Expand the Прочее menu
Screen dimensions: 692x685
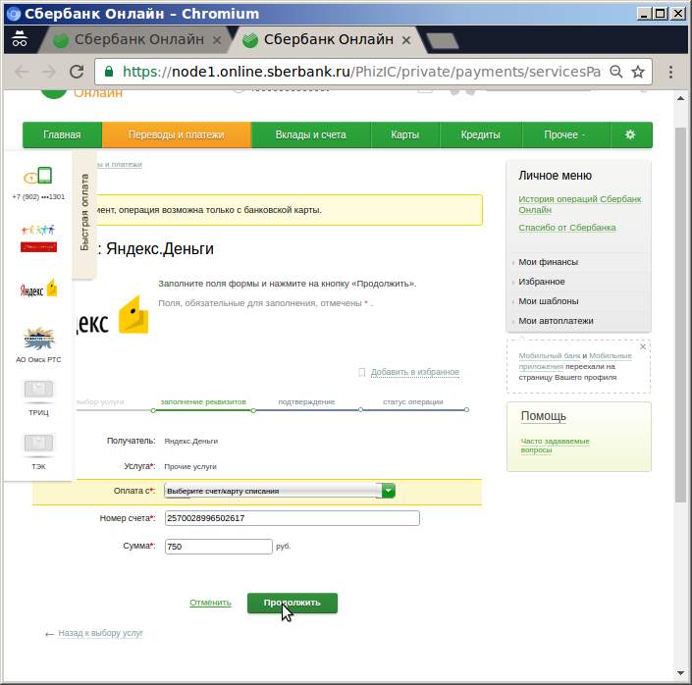pos(564,134)
